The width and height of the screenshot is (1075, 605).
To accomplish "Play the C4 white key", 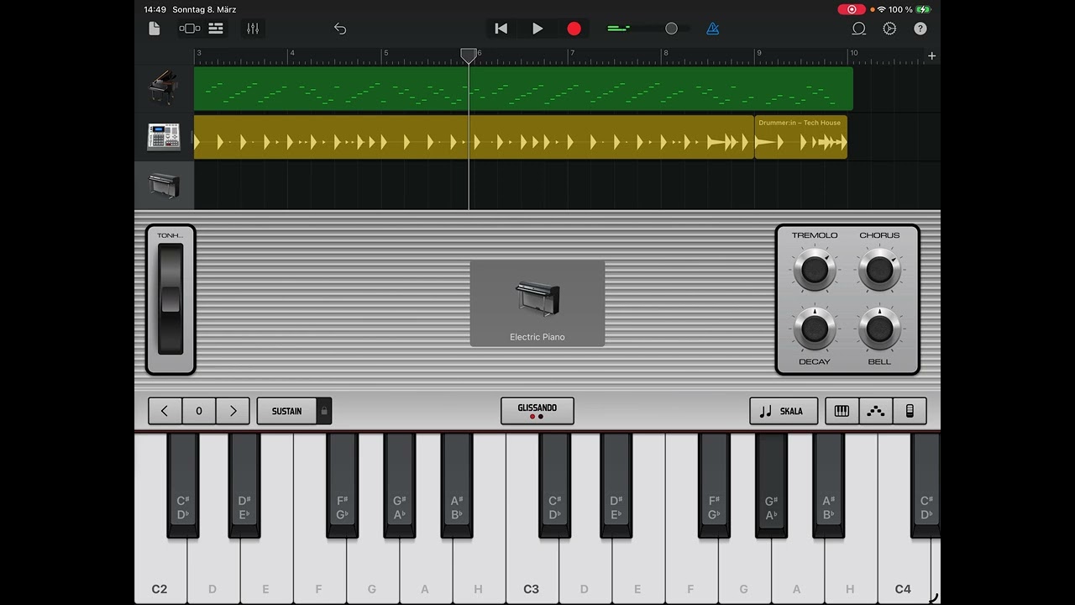I will click(x=904, y=571).
